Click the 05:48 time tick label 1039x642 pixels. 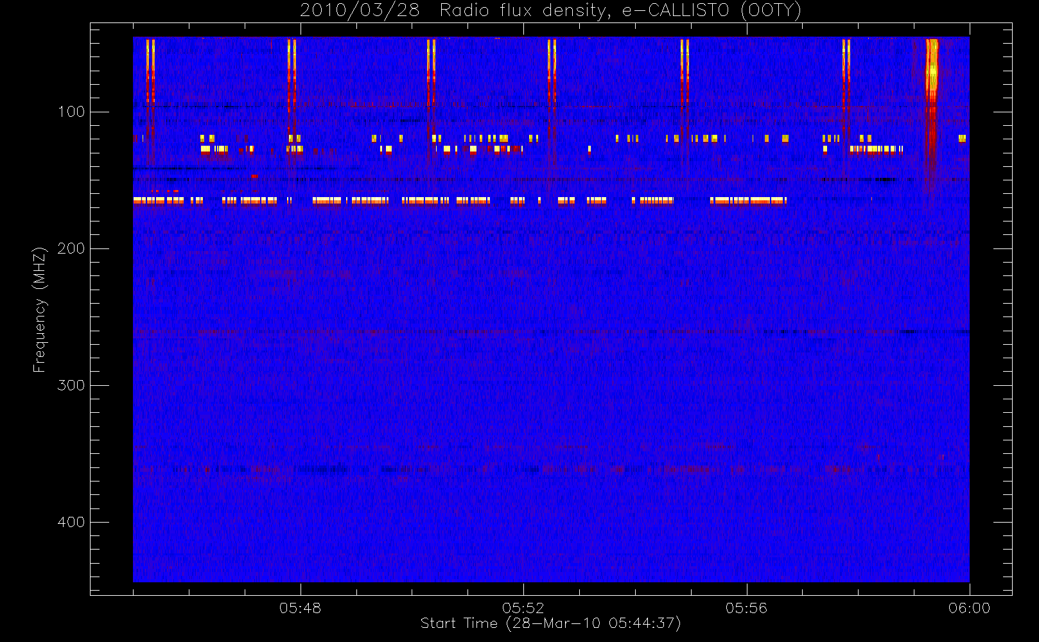(300, 608)
